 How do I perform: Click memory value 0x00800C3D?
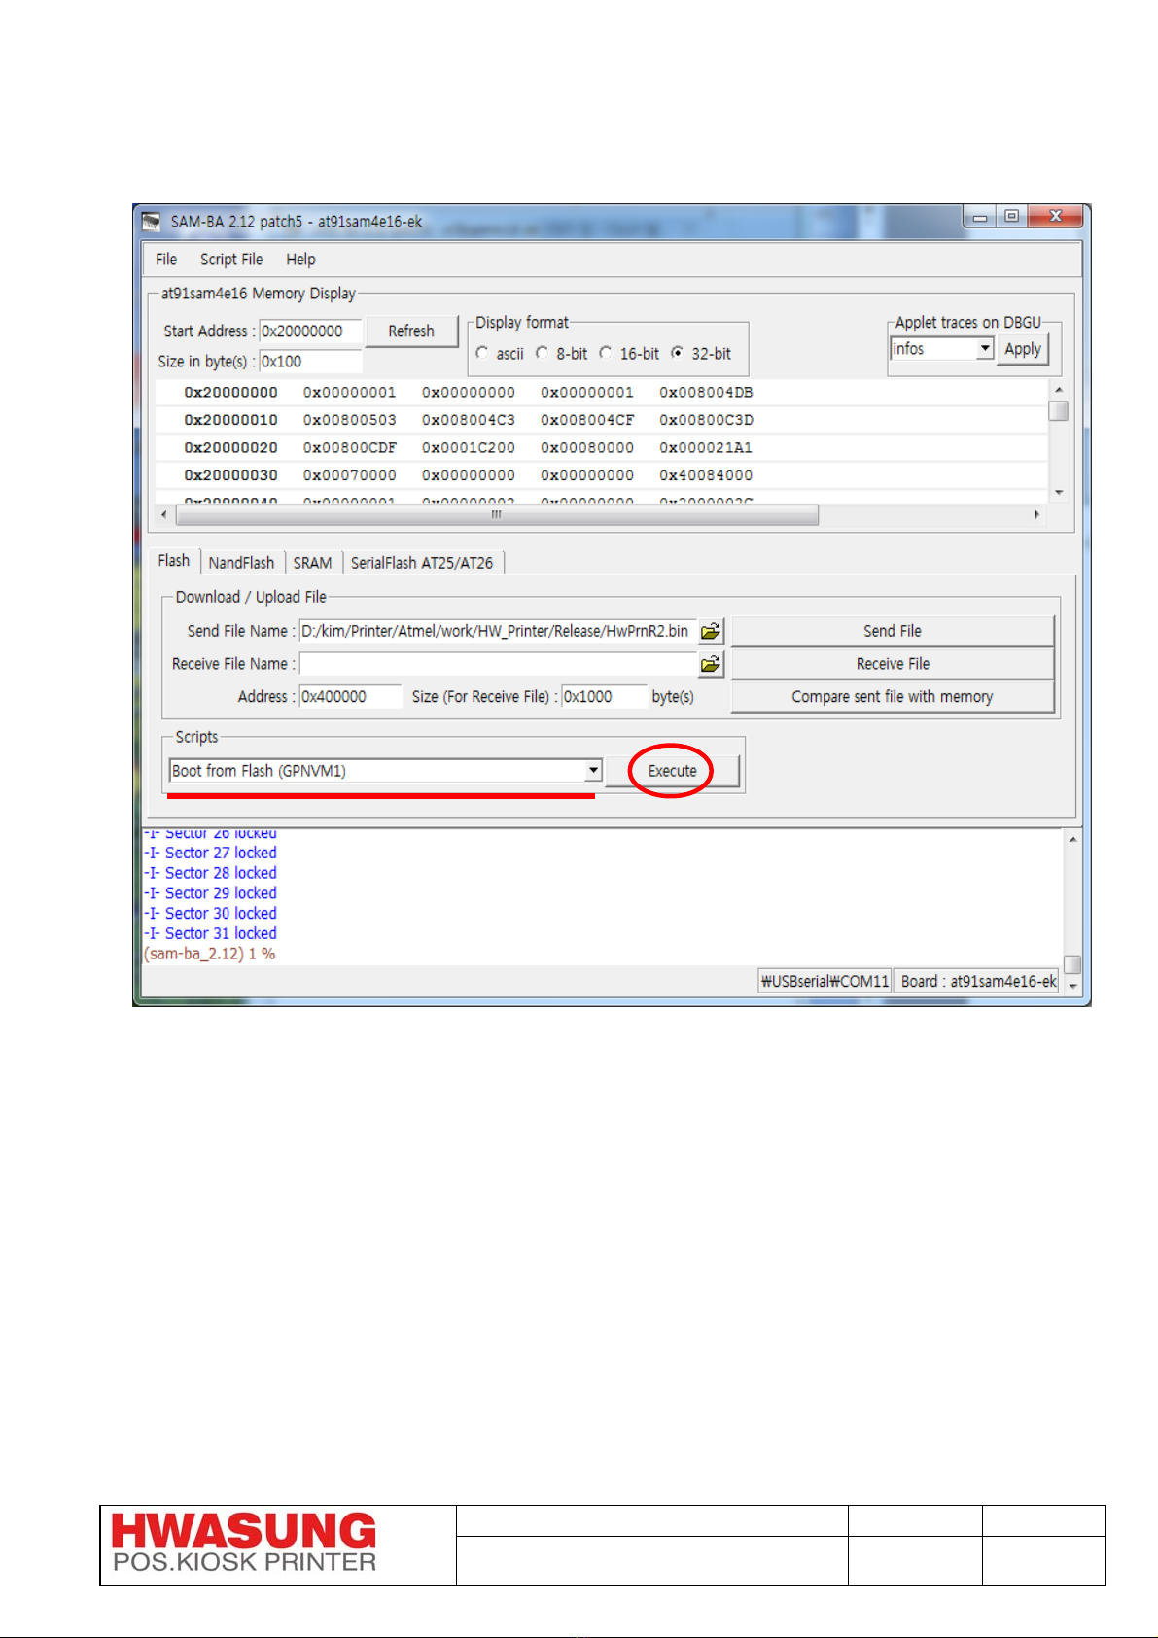point(706,420)
